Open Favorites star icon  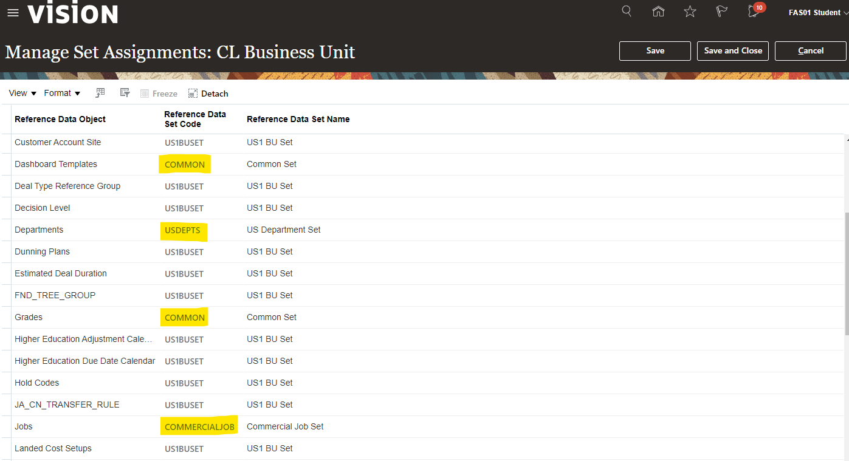tap(690, 12)
